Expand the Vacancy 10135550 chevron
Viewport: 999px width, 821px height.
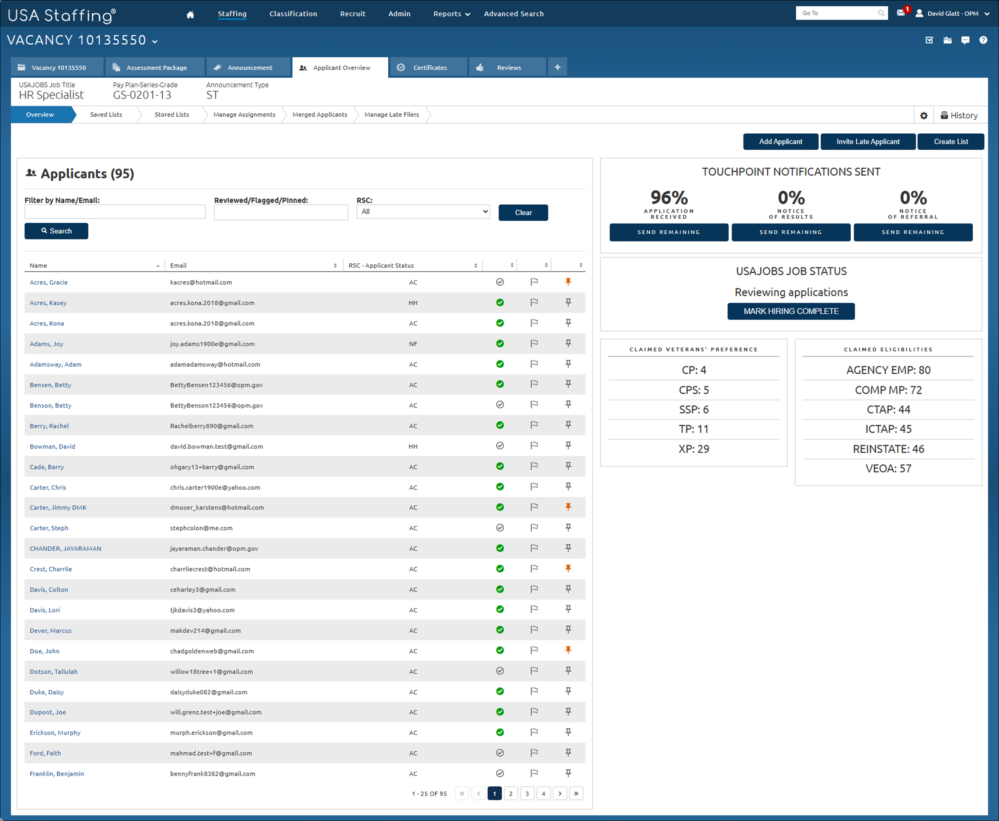tap(154, 42)
